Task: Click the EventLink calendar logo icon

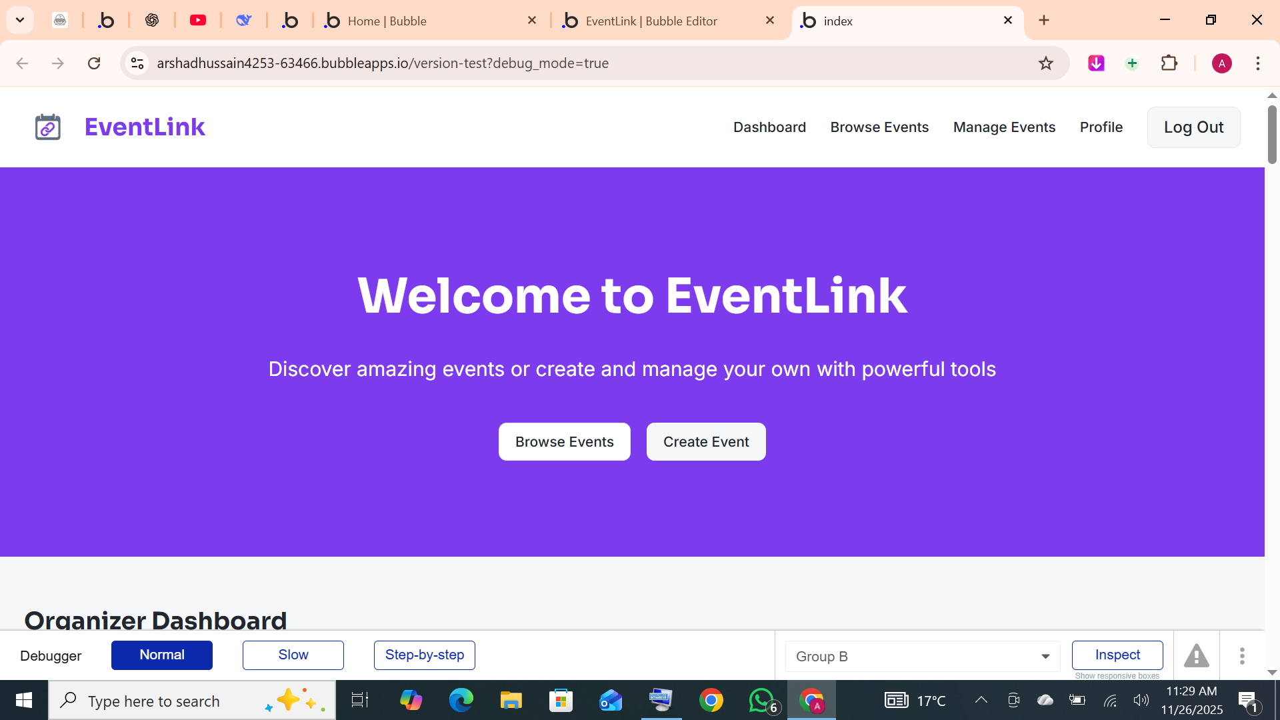Action: pyautogui.click(x=48, y=127)
